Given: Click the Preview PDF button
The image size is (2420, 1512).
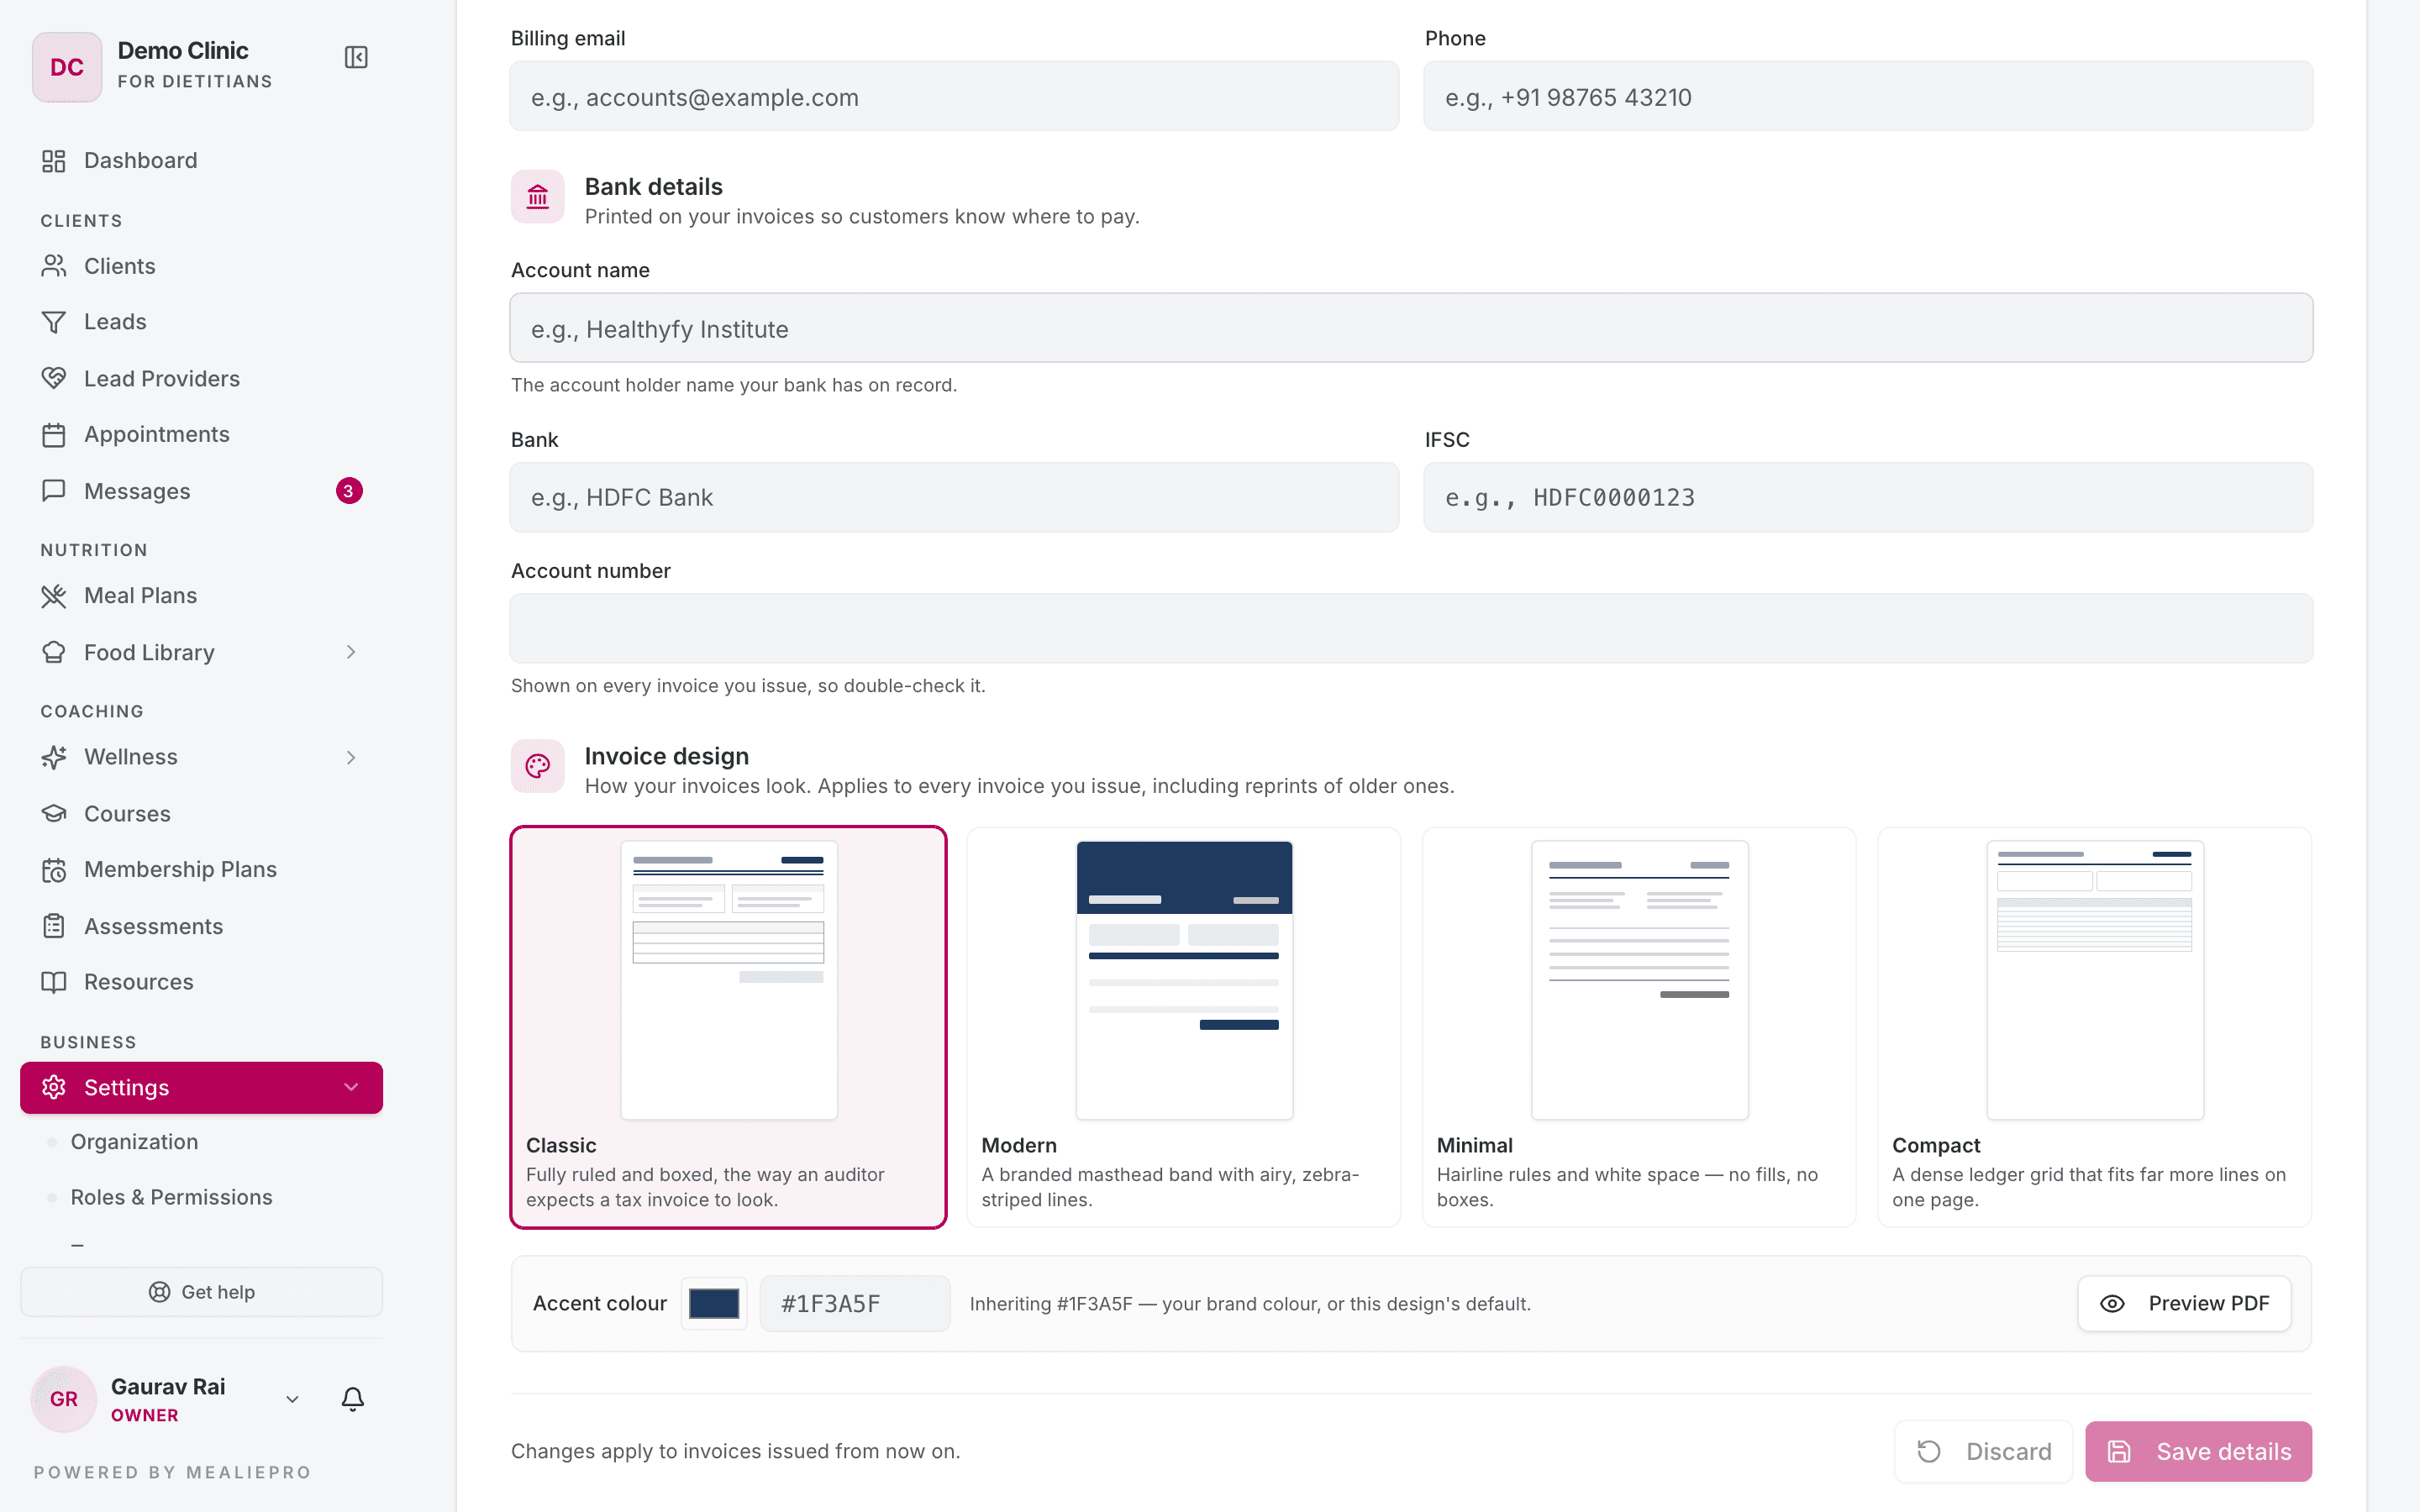Looking at the screenshot, I should click(x=2184, y=1303).
